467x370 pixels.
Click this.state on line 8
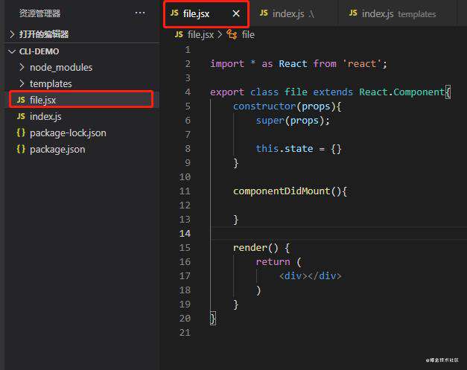[x=285, y=149]
